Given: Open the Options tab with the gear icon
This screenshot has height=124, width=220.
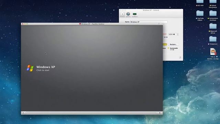Looking at the screenshot, I should tap(128, 14).
